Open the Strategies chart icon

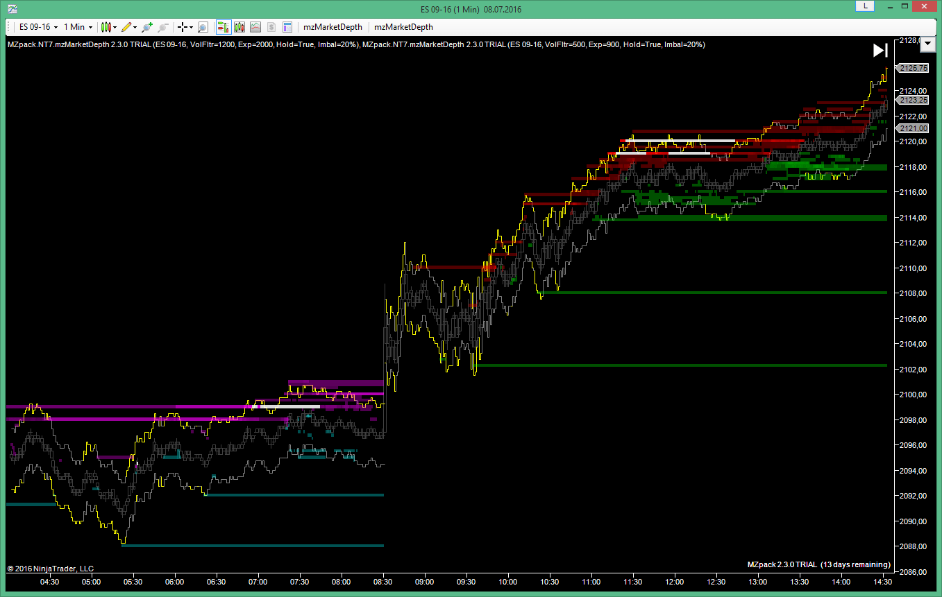click(255, 27)
